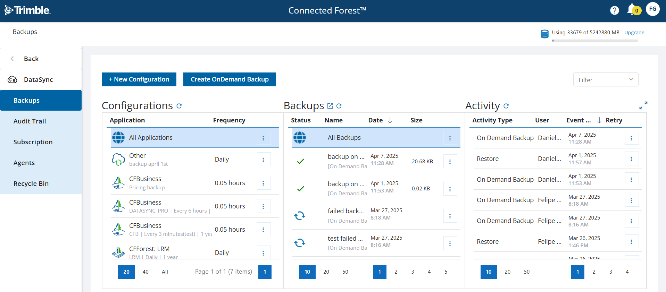Open Backups in external view icon
Image resolution: width=666 pixels, height=292 pixels.
click(x=330, y=106)
